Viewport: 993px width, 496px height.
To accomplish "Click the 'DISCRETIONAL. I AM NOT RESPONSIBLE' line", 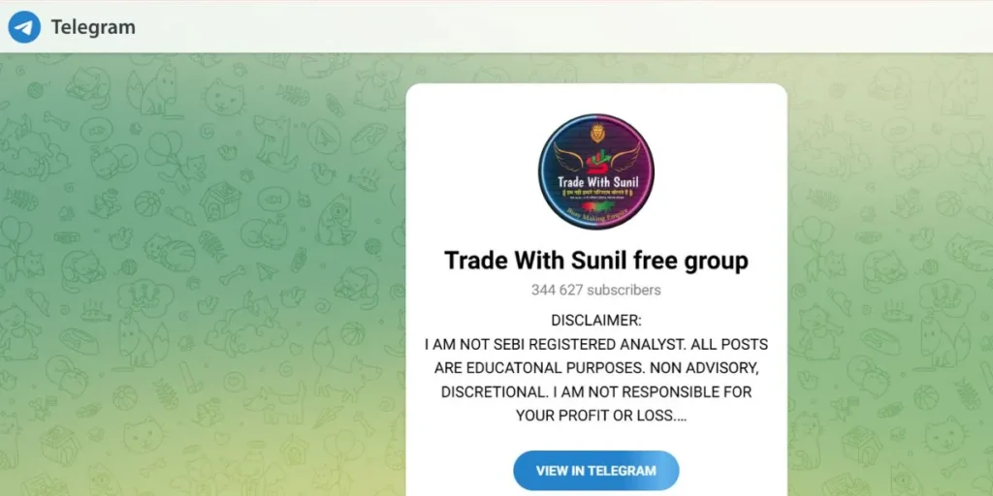I will pyautogui.click(x=596, y=392).
